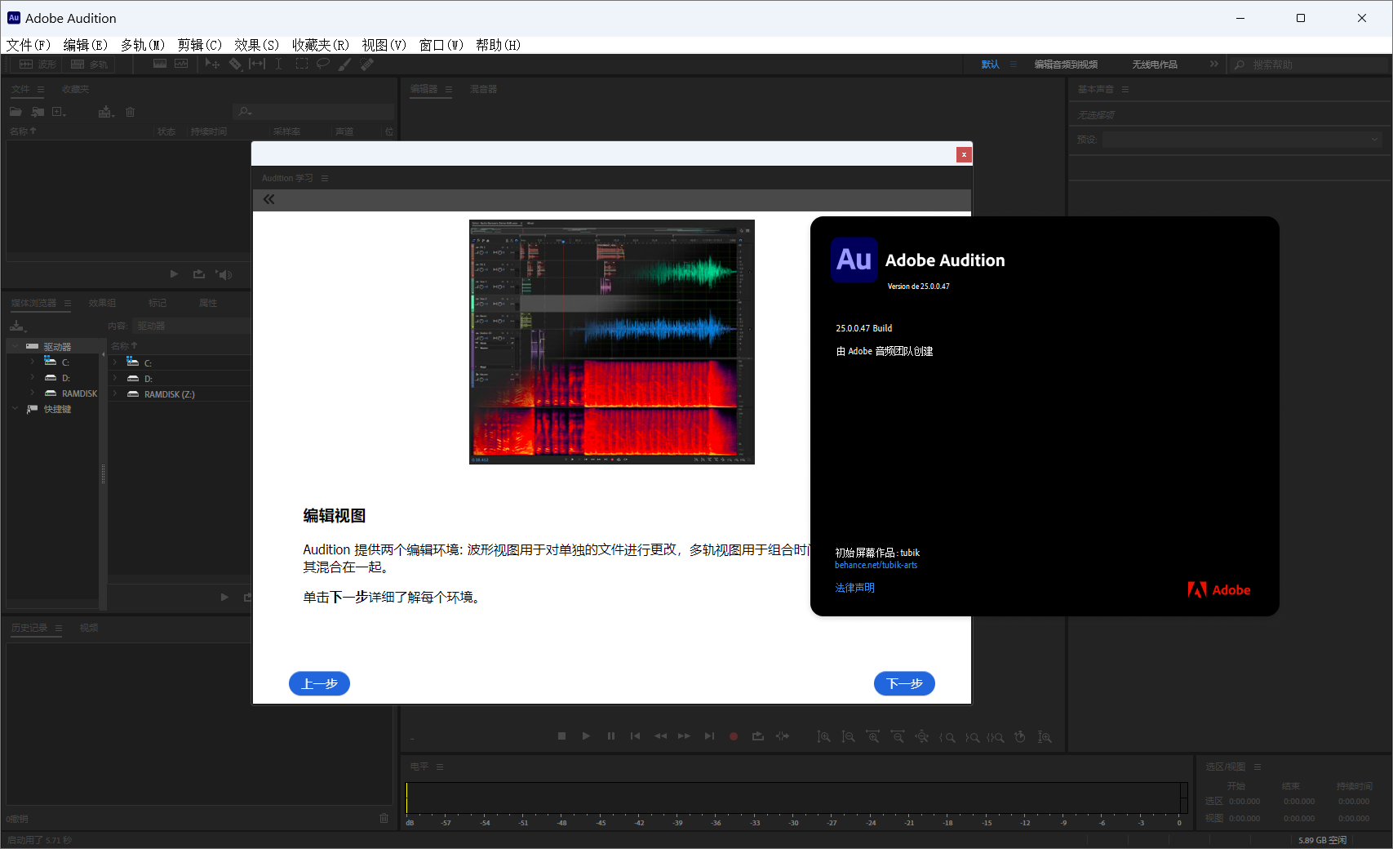
Task: Select the Marquee Selection tool
Action: pos(302,64)
